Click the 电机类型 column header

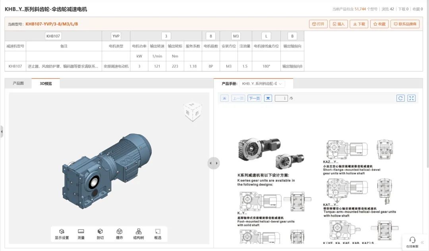click(116, 46)
